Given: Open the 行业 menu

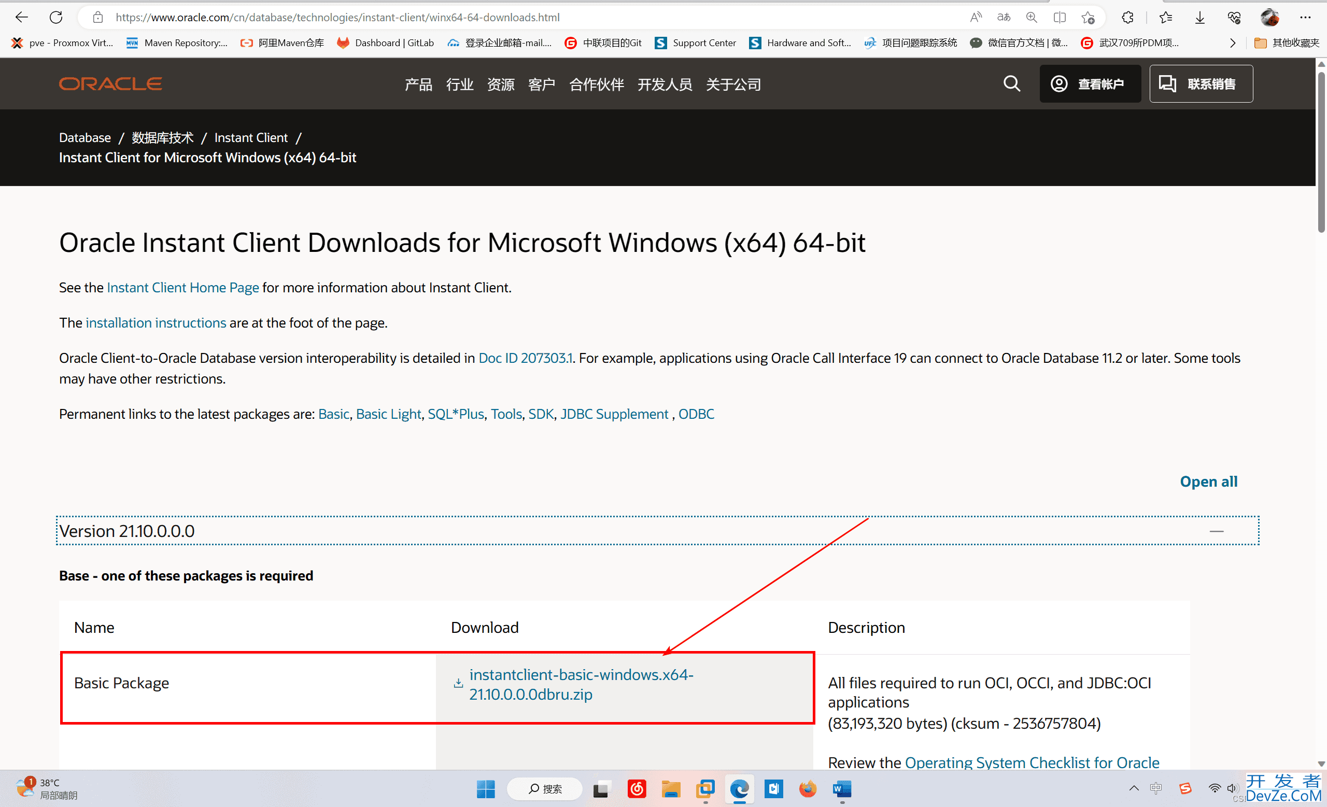Looking at the screenshot, I should [x=460, y=84].
